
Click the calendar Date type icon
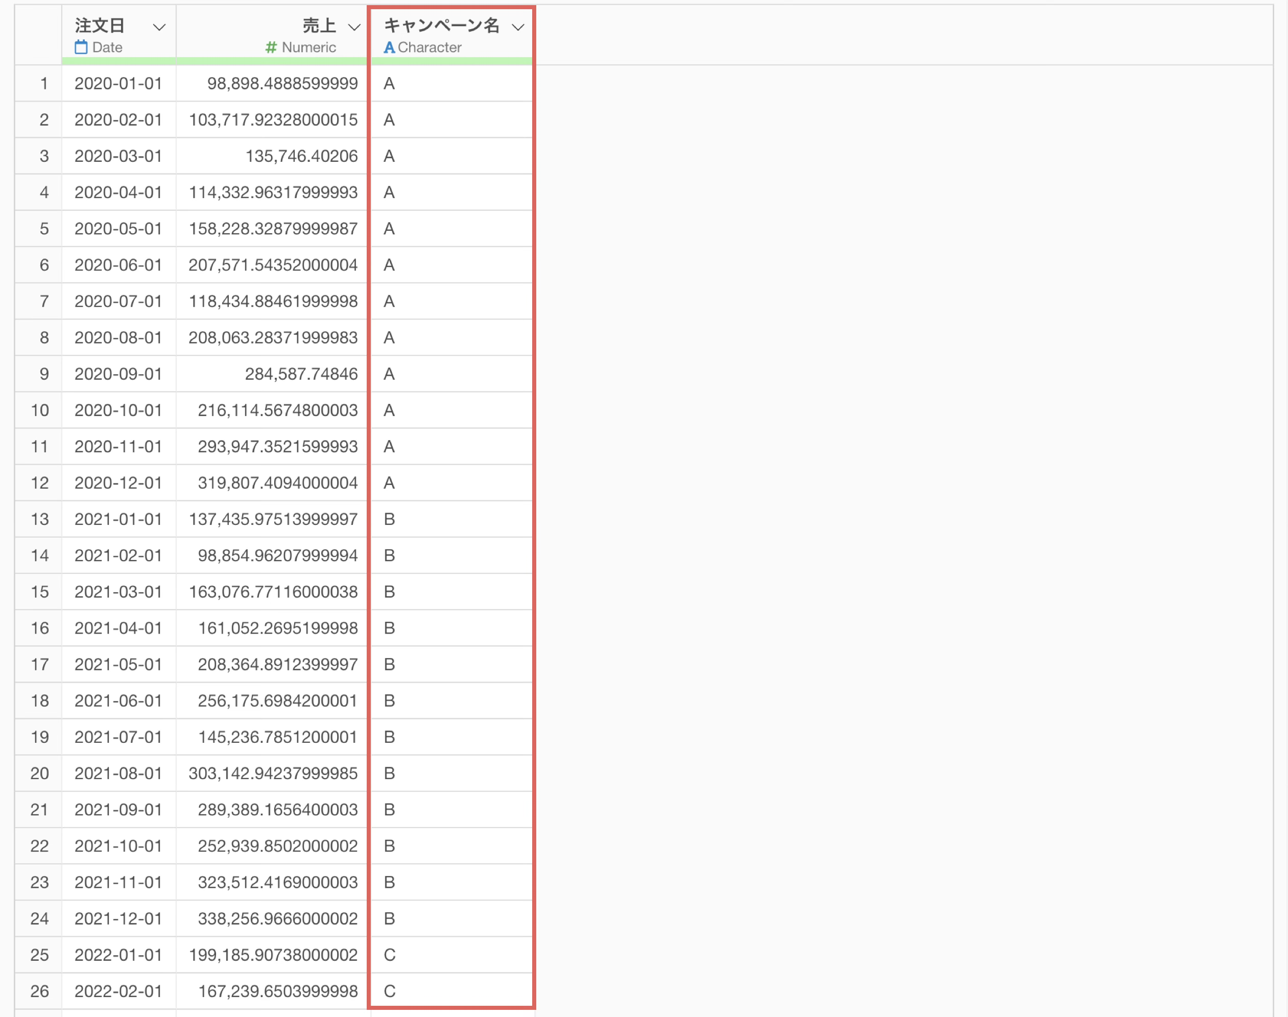coord(81,47)
